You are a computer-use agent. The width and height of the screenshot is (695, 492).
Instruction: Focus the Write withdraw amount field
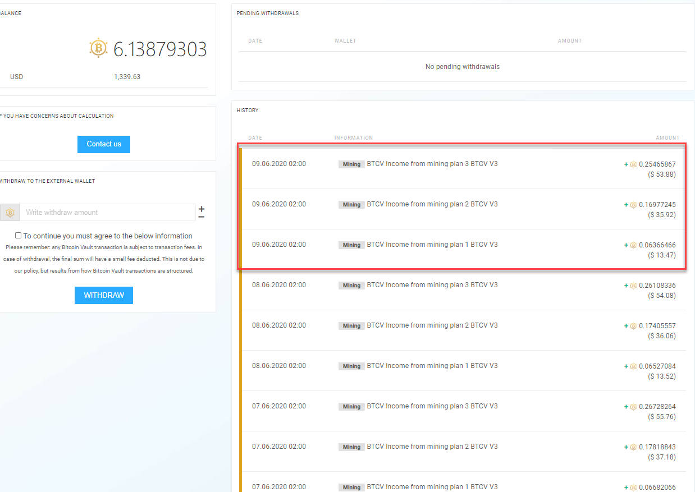click(x=108, y=213)
